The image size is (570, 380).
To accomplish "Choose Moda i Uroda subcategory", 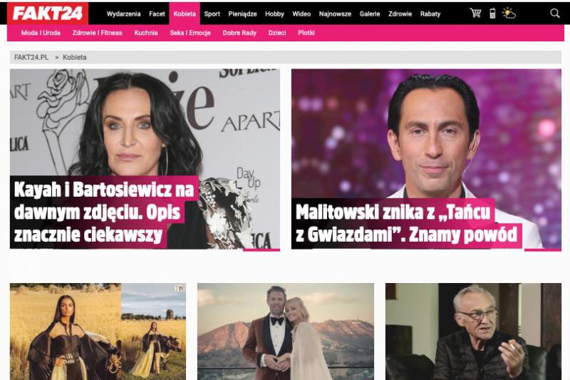I will 41,33.
